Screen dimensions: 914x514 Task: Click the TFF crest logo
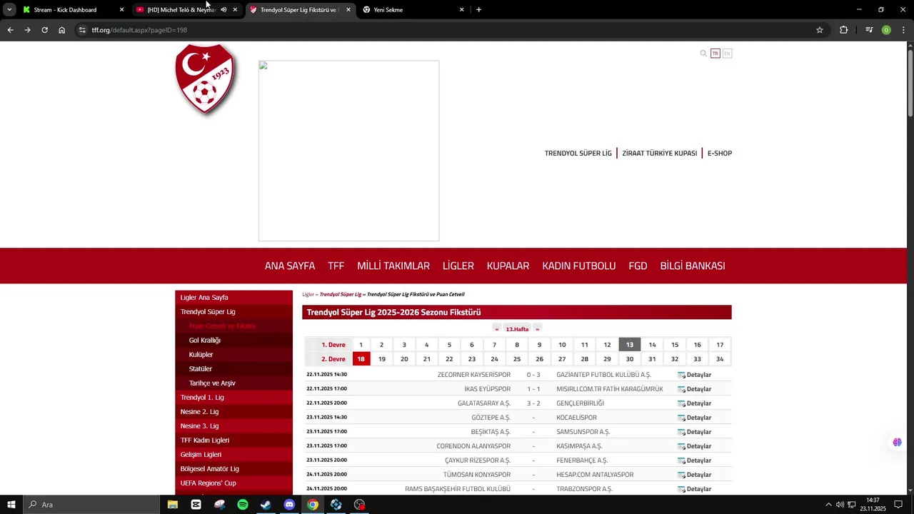point(205,80)
